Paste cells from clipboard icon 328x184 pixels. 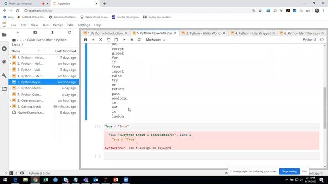coord(116,40)
